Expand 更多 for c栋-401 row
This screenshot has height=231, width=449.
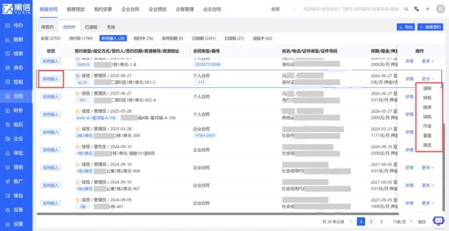click(428, 203)
